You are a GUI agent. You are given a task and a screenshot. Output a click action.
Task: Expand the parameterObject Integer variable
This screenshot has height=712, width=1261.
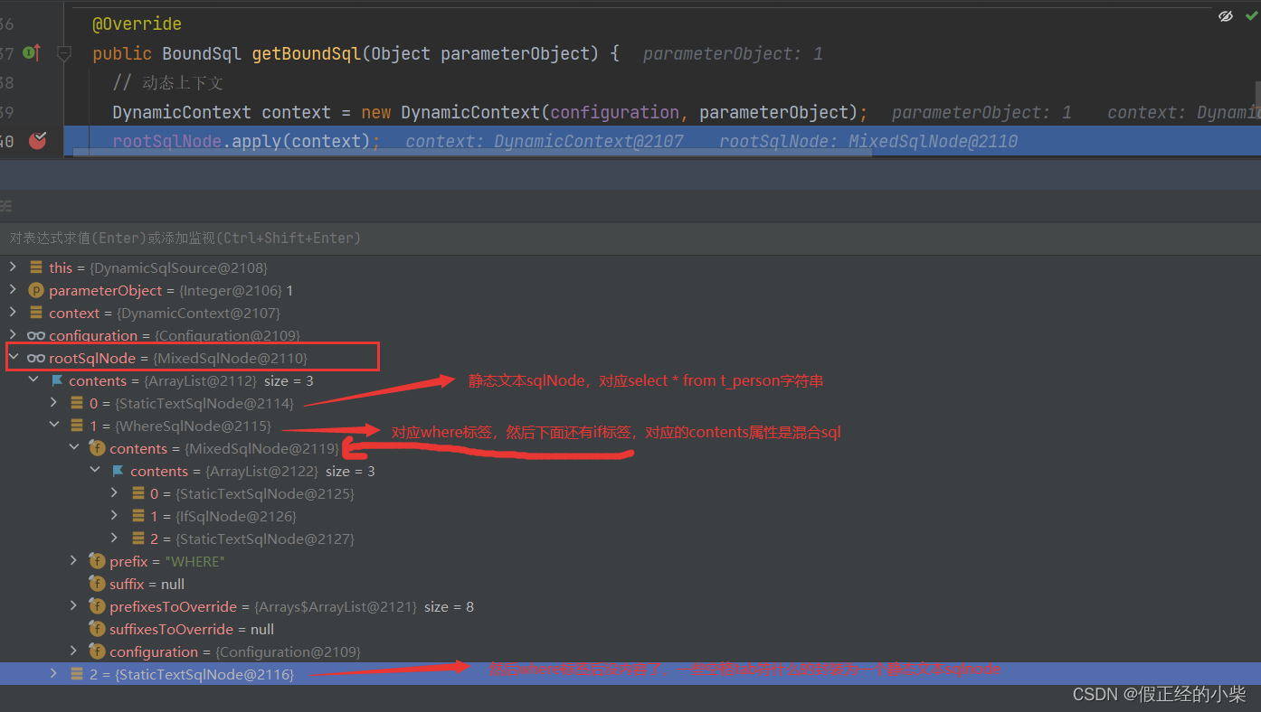(x=12, y=290)
